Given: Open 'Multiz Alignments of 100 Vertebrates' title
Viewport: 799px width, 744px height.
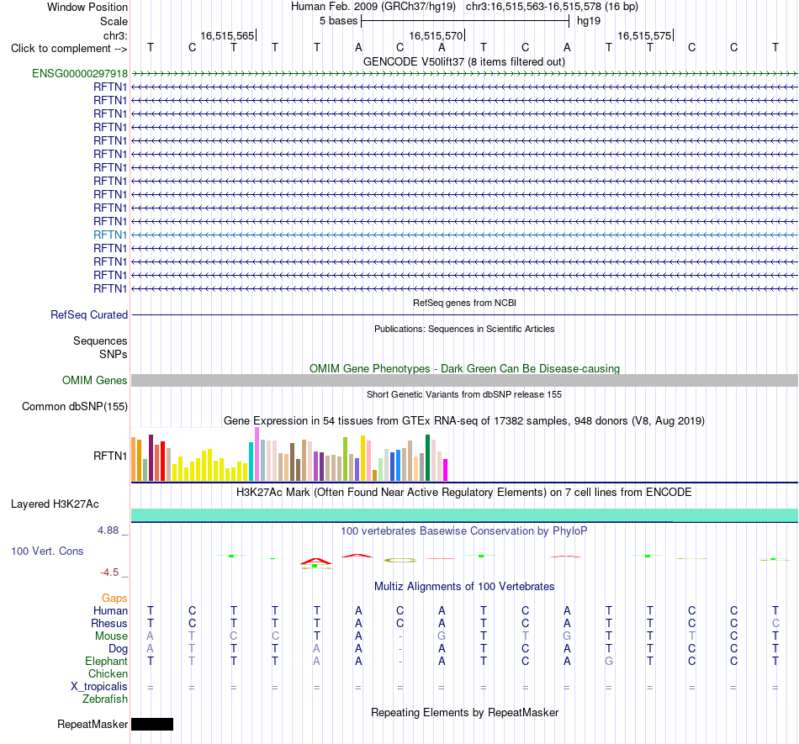Looking at the screenshot, I should pos(464,587).
